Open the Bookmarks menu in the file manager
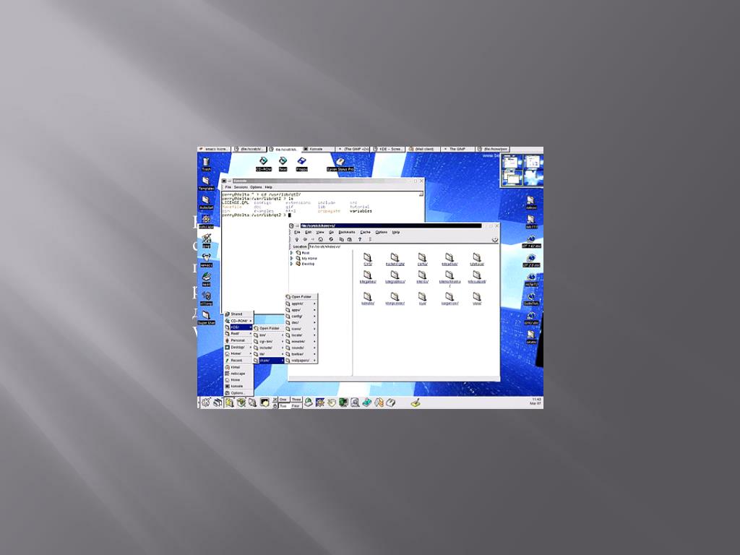 [x=347, y=232]
